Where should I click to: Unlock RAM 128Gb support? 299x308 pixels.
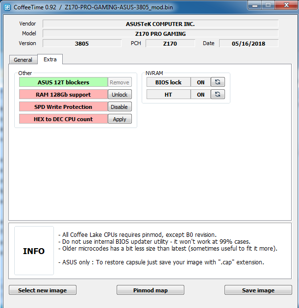point(120,95)
